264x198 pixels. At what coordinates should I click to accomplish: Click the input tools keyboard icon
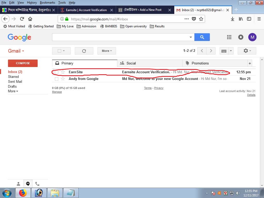(x=224, y=51)
